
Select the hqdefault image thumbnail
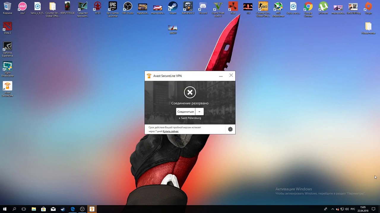(143, 8)
